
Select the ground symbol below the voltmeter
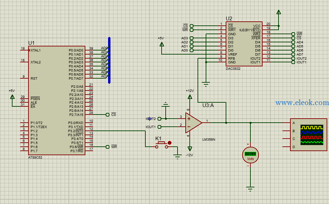tap(250, 189)
